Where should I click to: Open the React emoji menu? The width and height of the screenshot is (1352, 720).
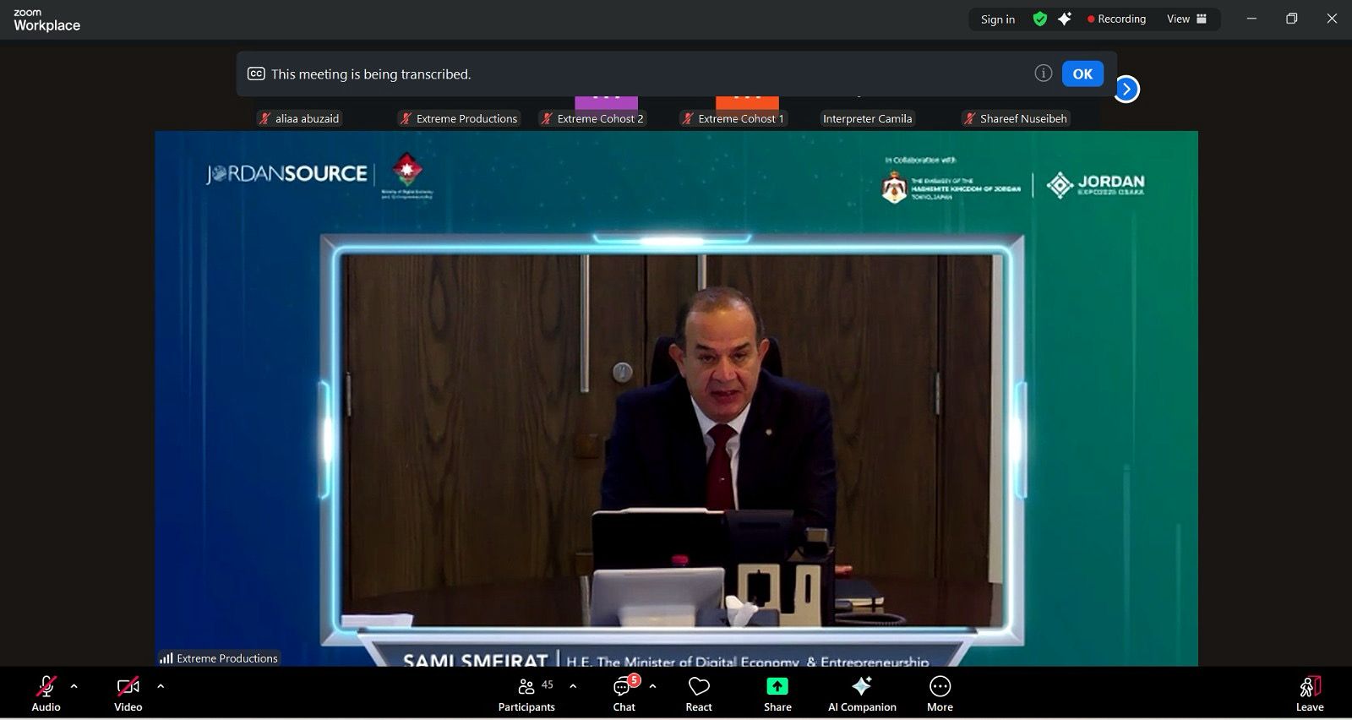[699, 692]
